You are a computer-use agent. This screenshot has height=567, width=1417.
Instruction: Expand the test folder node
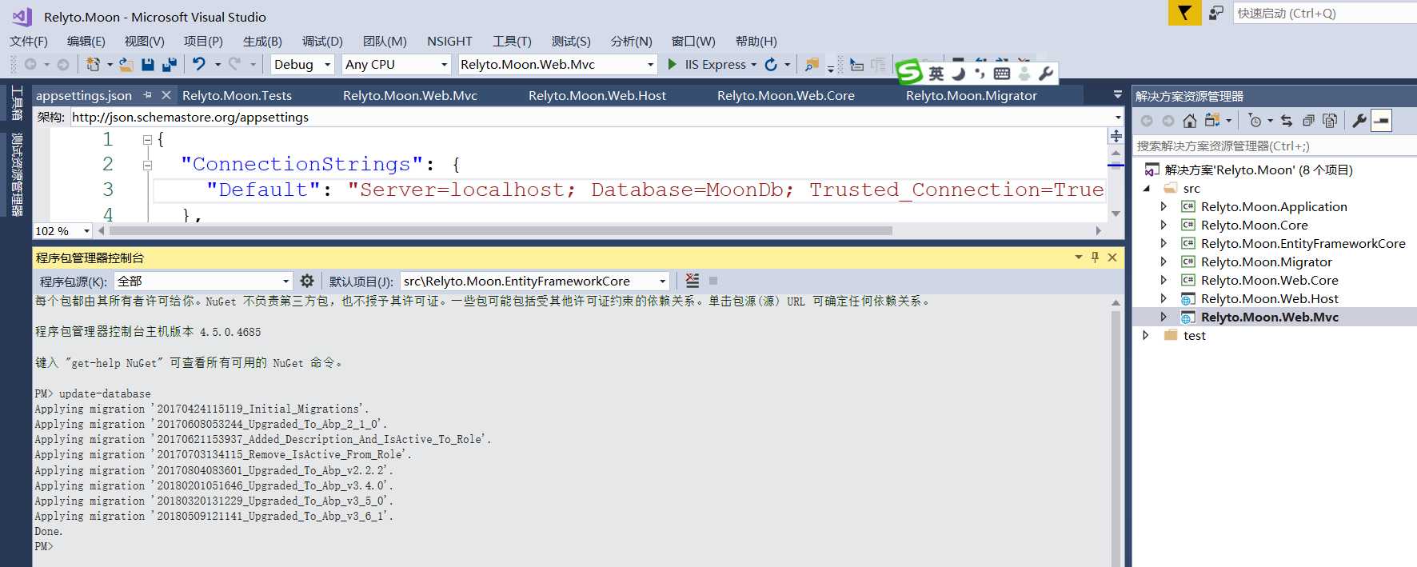[1146, 335]
